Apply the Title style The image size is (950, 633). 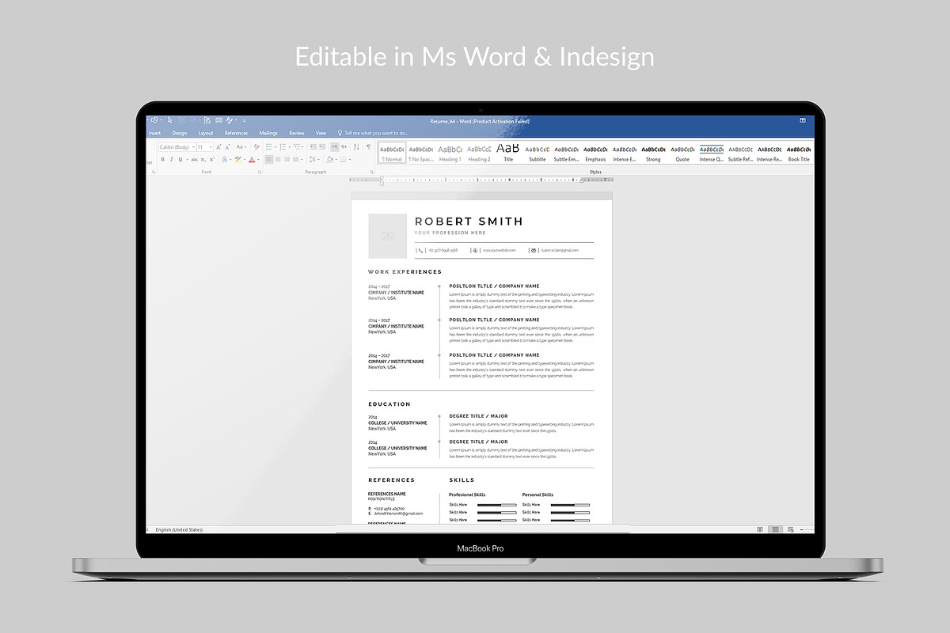tap(508, 153)
